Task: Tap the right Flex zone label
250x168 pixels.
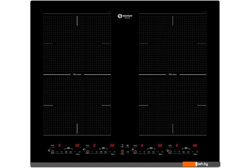Action: coord(173,74)
